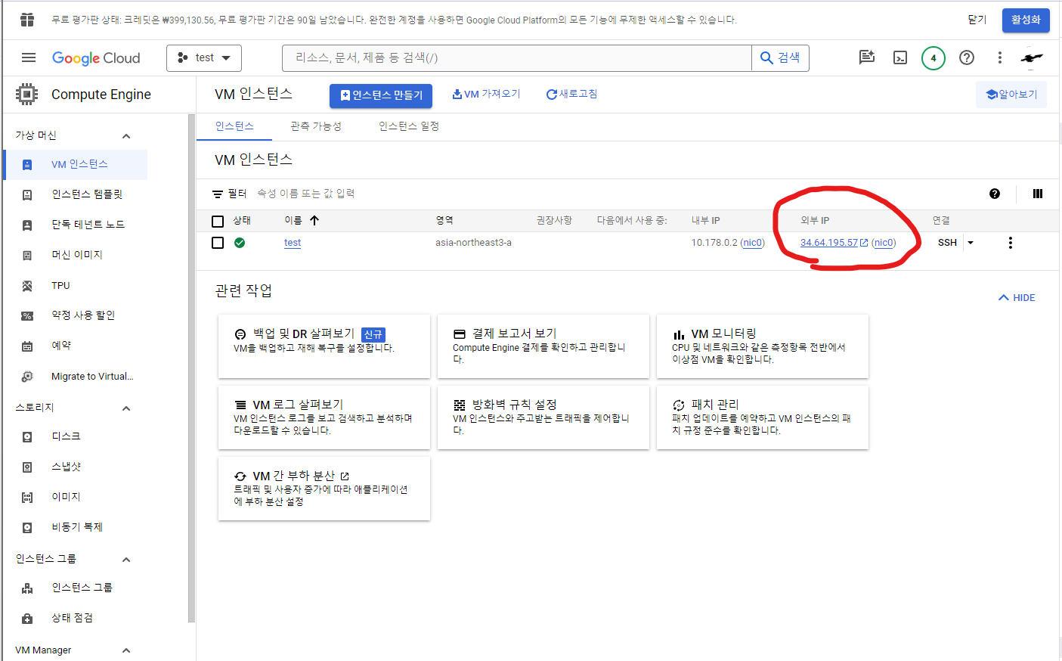Click SSH connect button for test
Viewport: 1062px width, 661px height.
(x=947, y=243)
